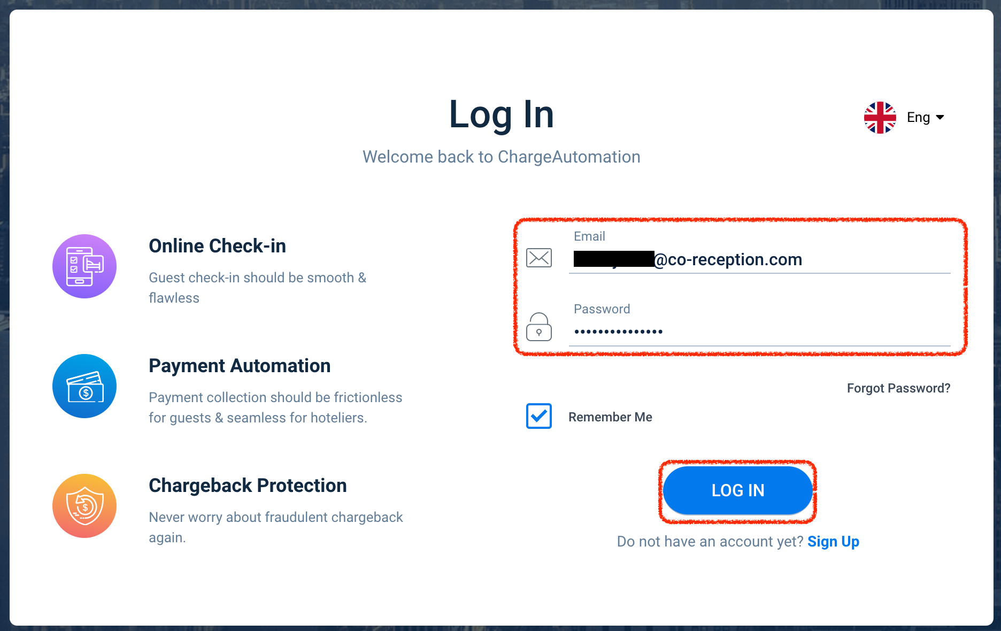Viewport: 1001px width, 631px height.
Task: Click the Remember Me label text
Action: point(610,417)
